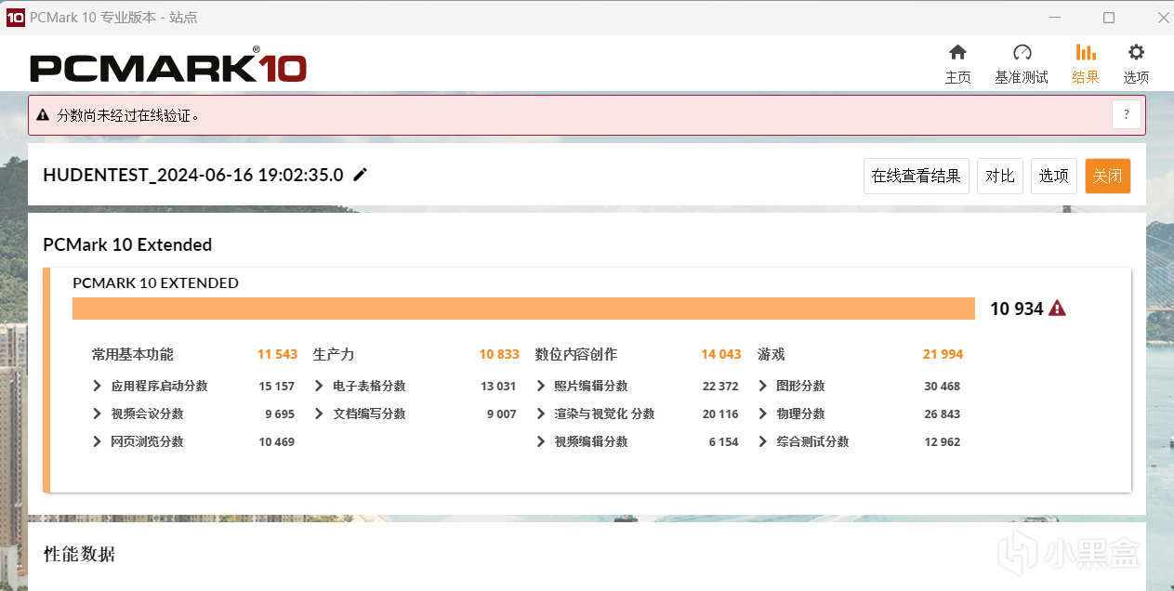Maximize the PCMark 10 window

pos(1109,18)
